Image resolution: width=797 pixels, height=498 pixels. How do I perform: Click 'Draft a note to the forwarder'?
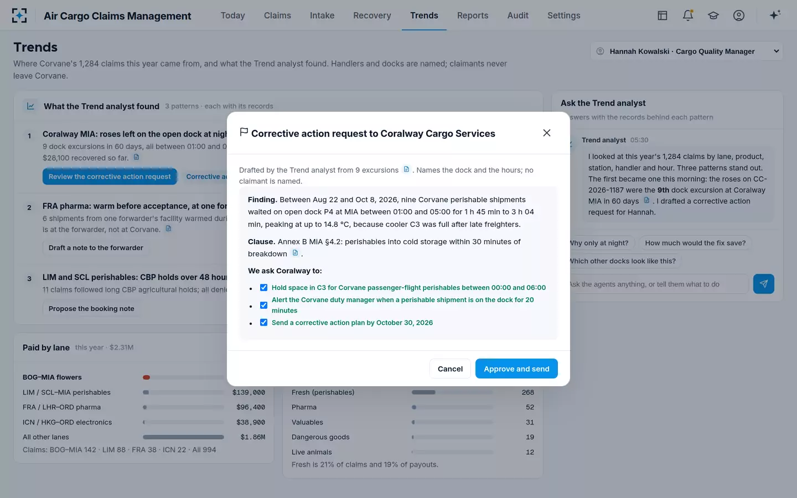pos(96,247)
